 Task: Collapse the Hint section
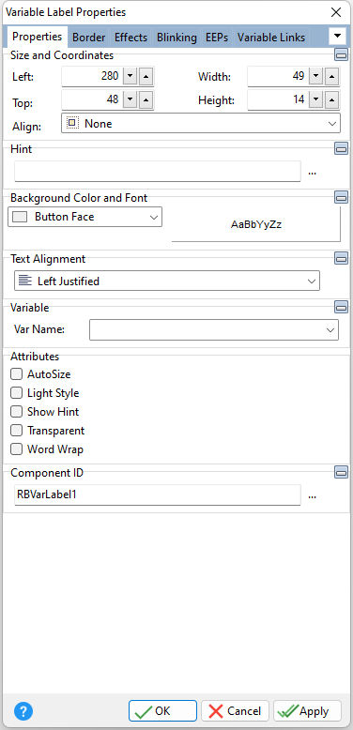tap(342, 148)
